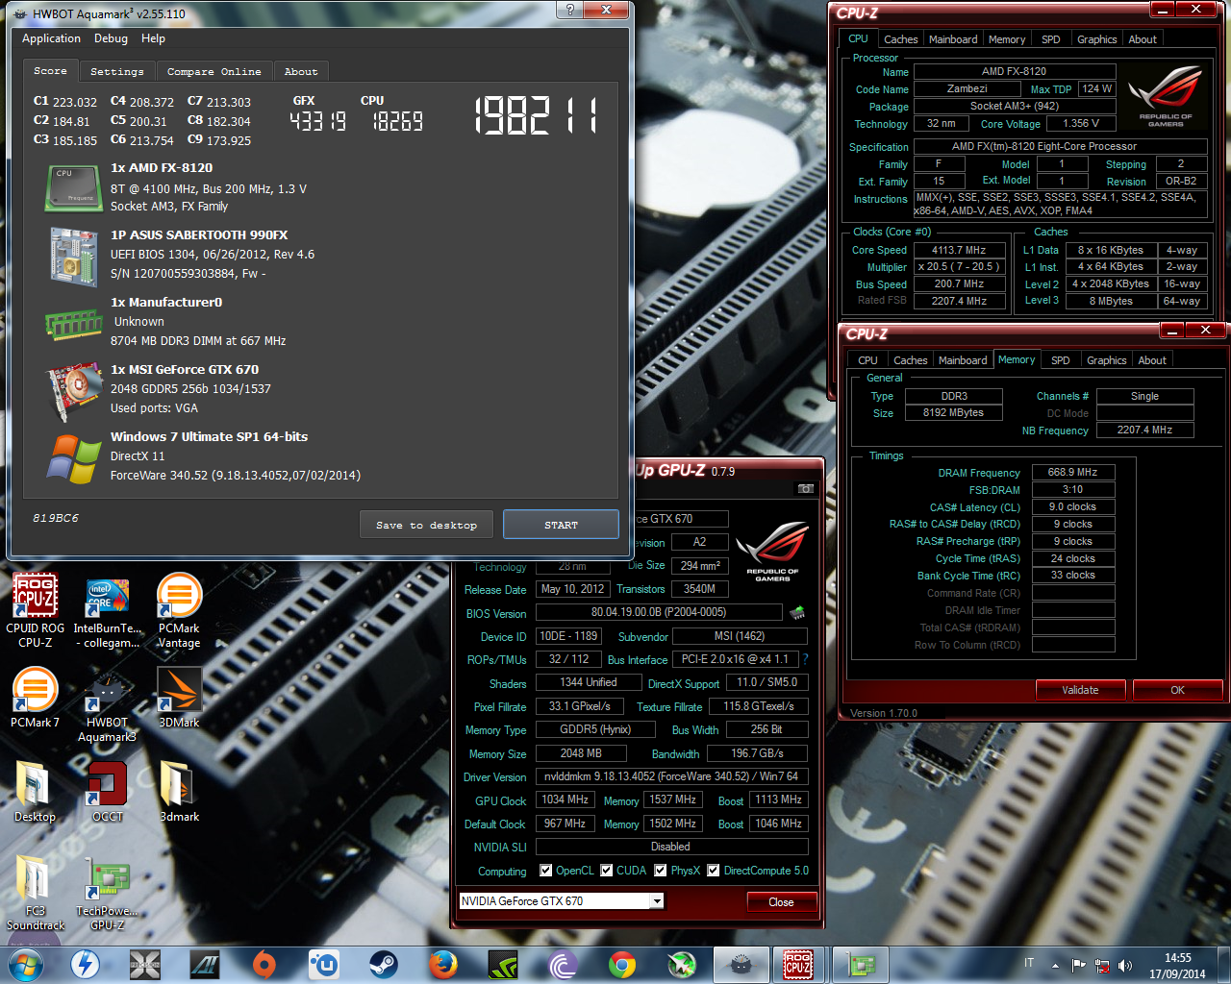Open the Windows Start button
Image resolution: width=1231 pixels, height=984 pixels.
click(26, 964)
